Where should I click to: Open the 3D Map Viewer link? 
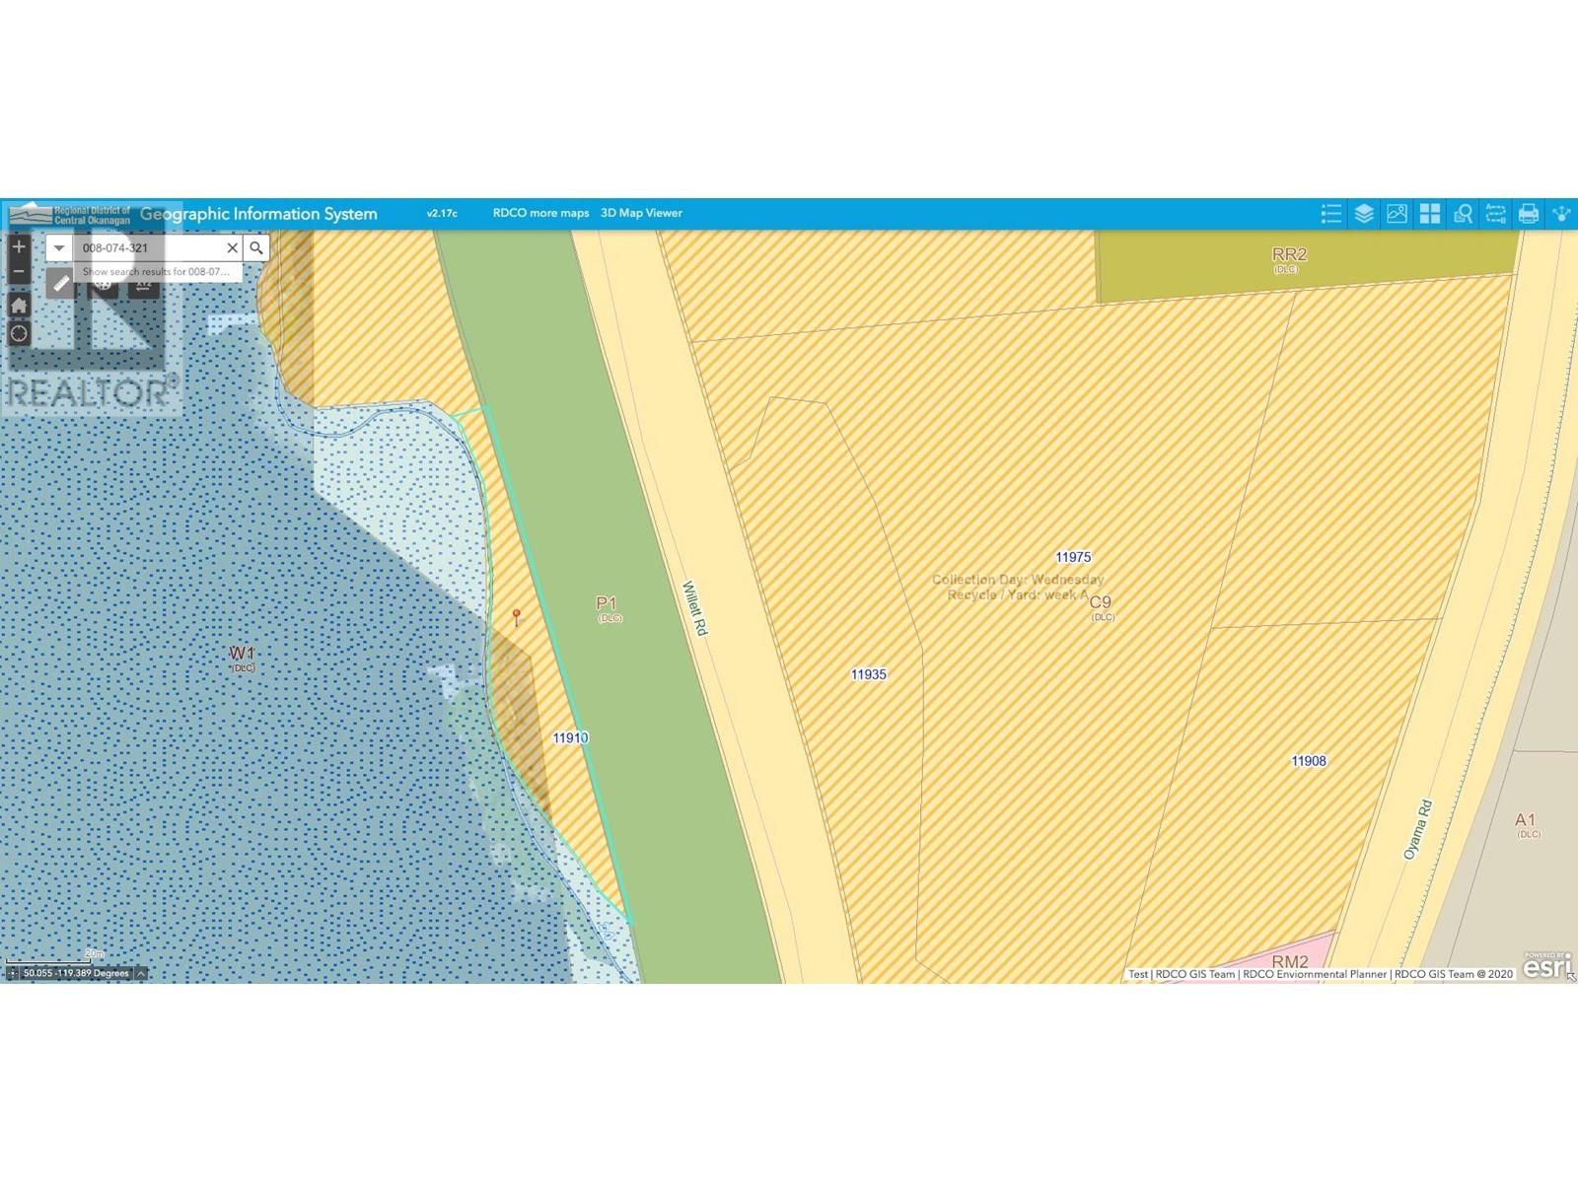tap(641, 213)
